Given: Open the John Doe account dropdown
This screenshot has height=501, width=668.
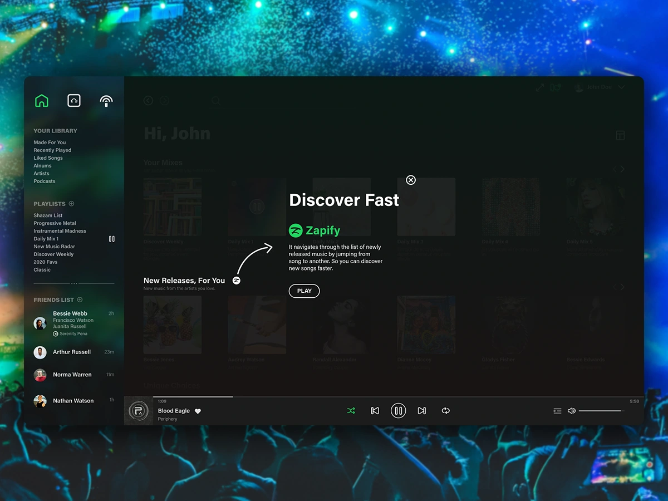Looking at the screenshot, I should (x=600, y=87).
